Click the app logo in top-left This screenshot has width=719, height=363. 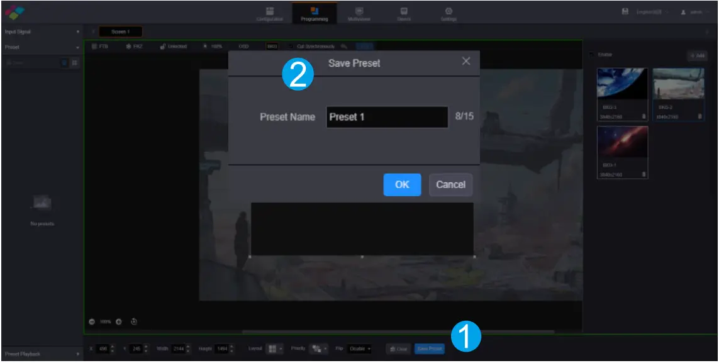pos(13,13)
